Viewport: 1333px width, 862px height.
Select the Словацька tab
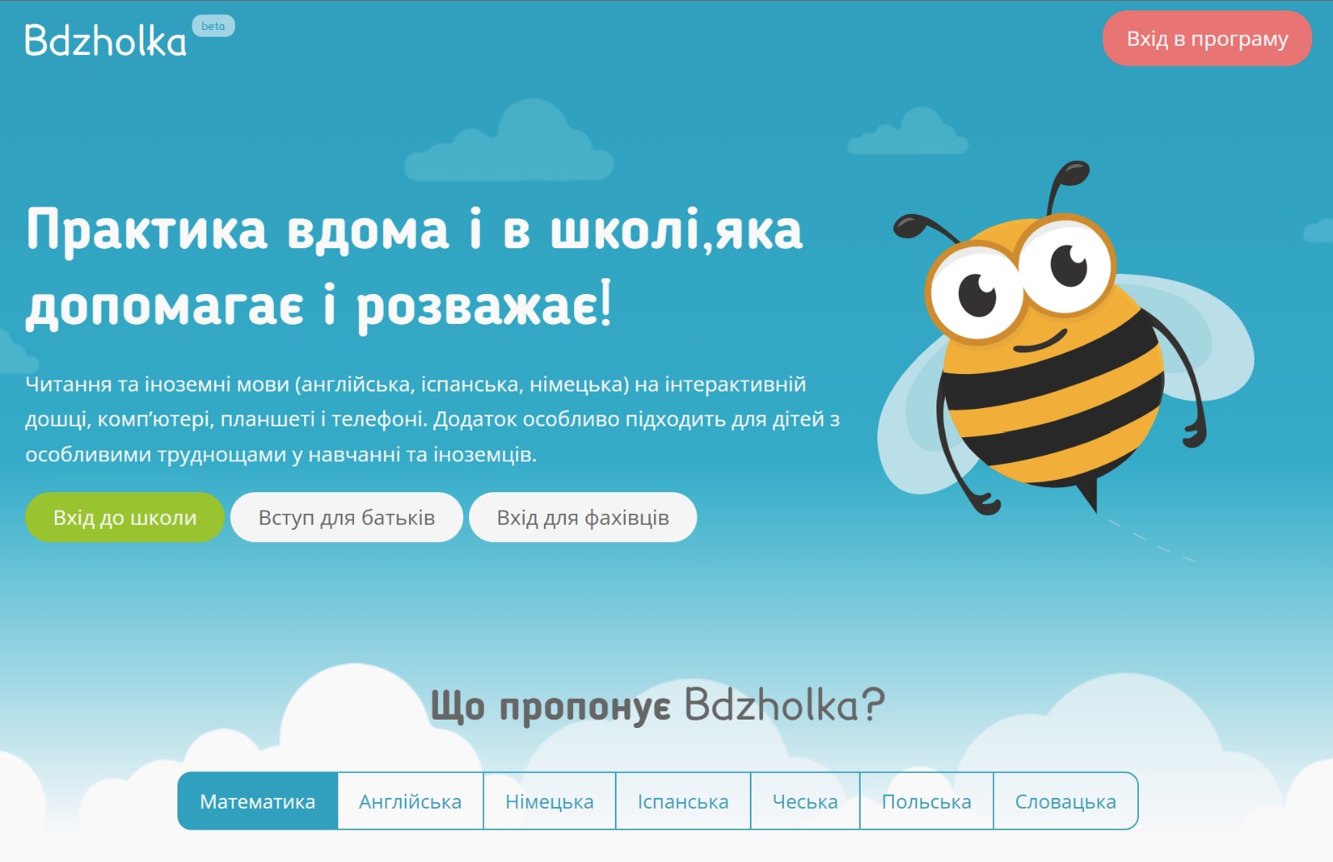click(1066, 801)
